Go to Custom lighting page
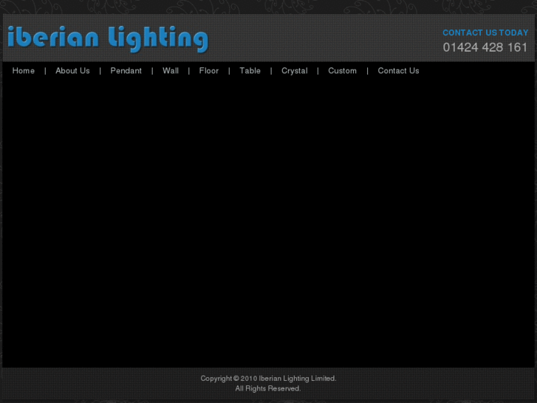The image size is (537, 403). 343,71
